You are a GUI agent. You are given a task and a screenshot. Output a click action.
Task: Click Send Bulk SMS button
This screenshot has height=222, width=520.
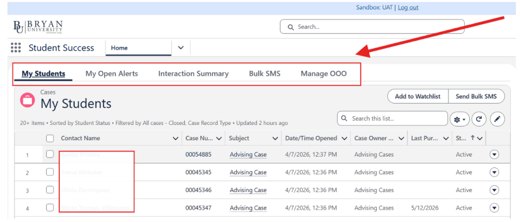click(476, 97)
